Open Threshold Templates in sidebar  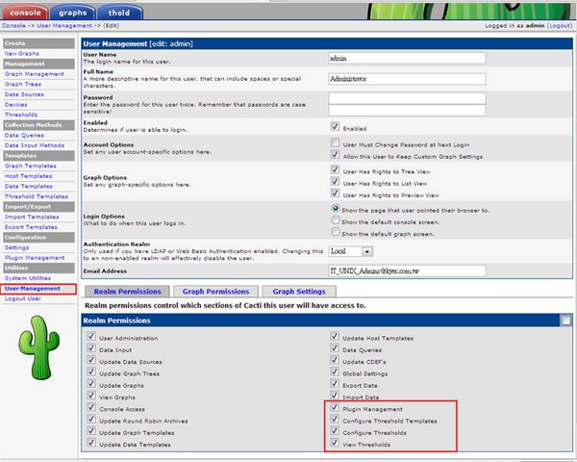37,196
